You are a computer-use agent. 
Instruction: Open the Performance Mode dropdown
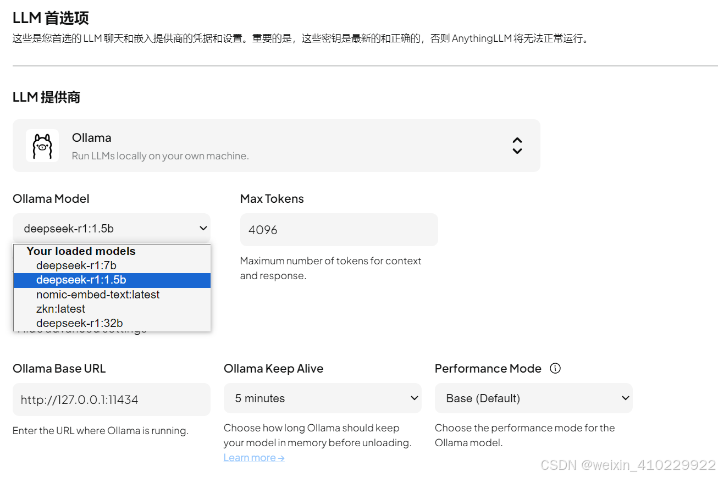click(533, 398)
